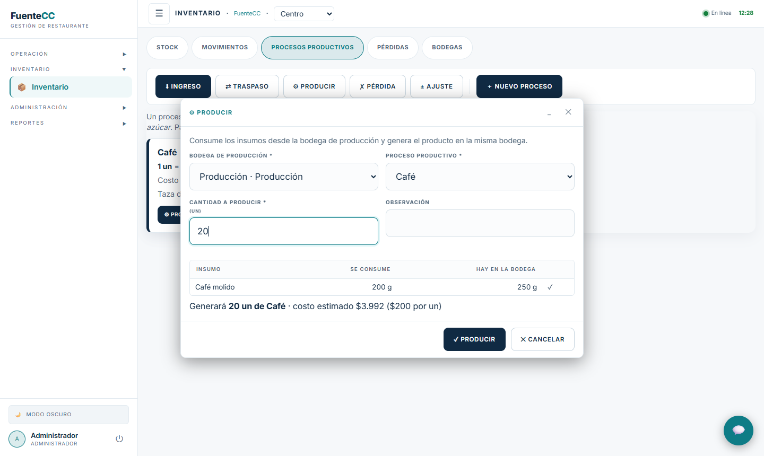Viewport: 764px width, 456px height.
Task: Open the hamburger menu icon
Action: coord(159,14)
